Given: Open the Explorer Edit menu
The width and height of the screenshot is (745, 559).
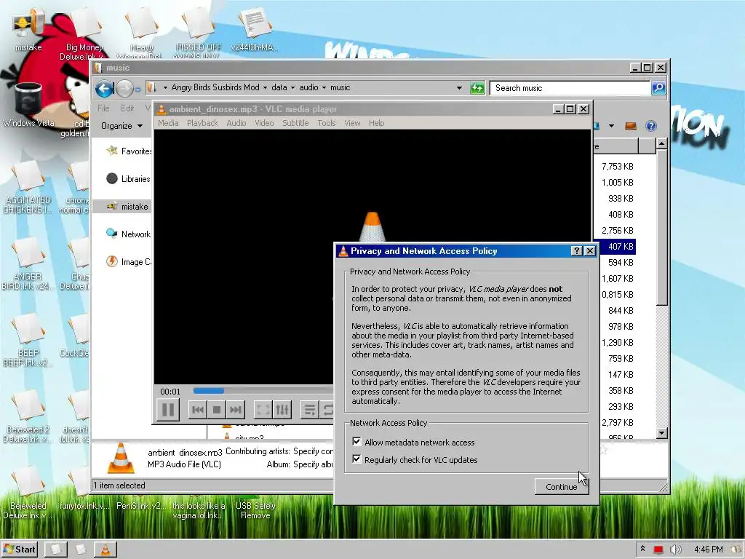Looking at the screenshot, I should point(127,108).
